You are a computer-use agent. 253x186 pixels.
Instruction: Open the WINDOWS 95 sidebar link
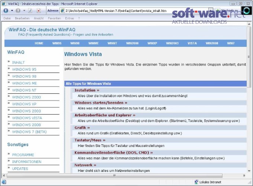coord(24,69)
